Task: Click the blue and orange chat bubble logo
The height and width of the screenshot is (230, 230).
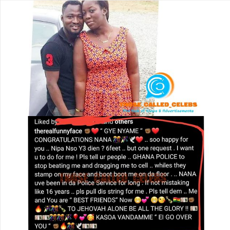Action: pyautogui.click(x=160, y=86)
